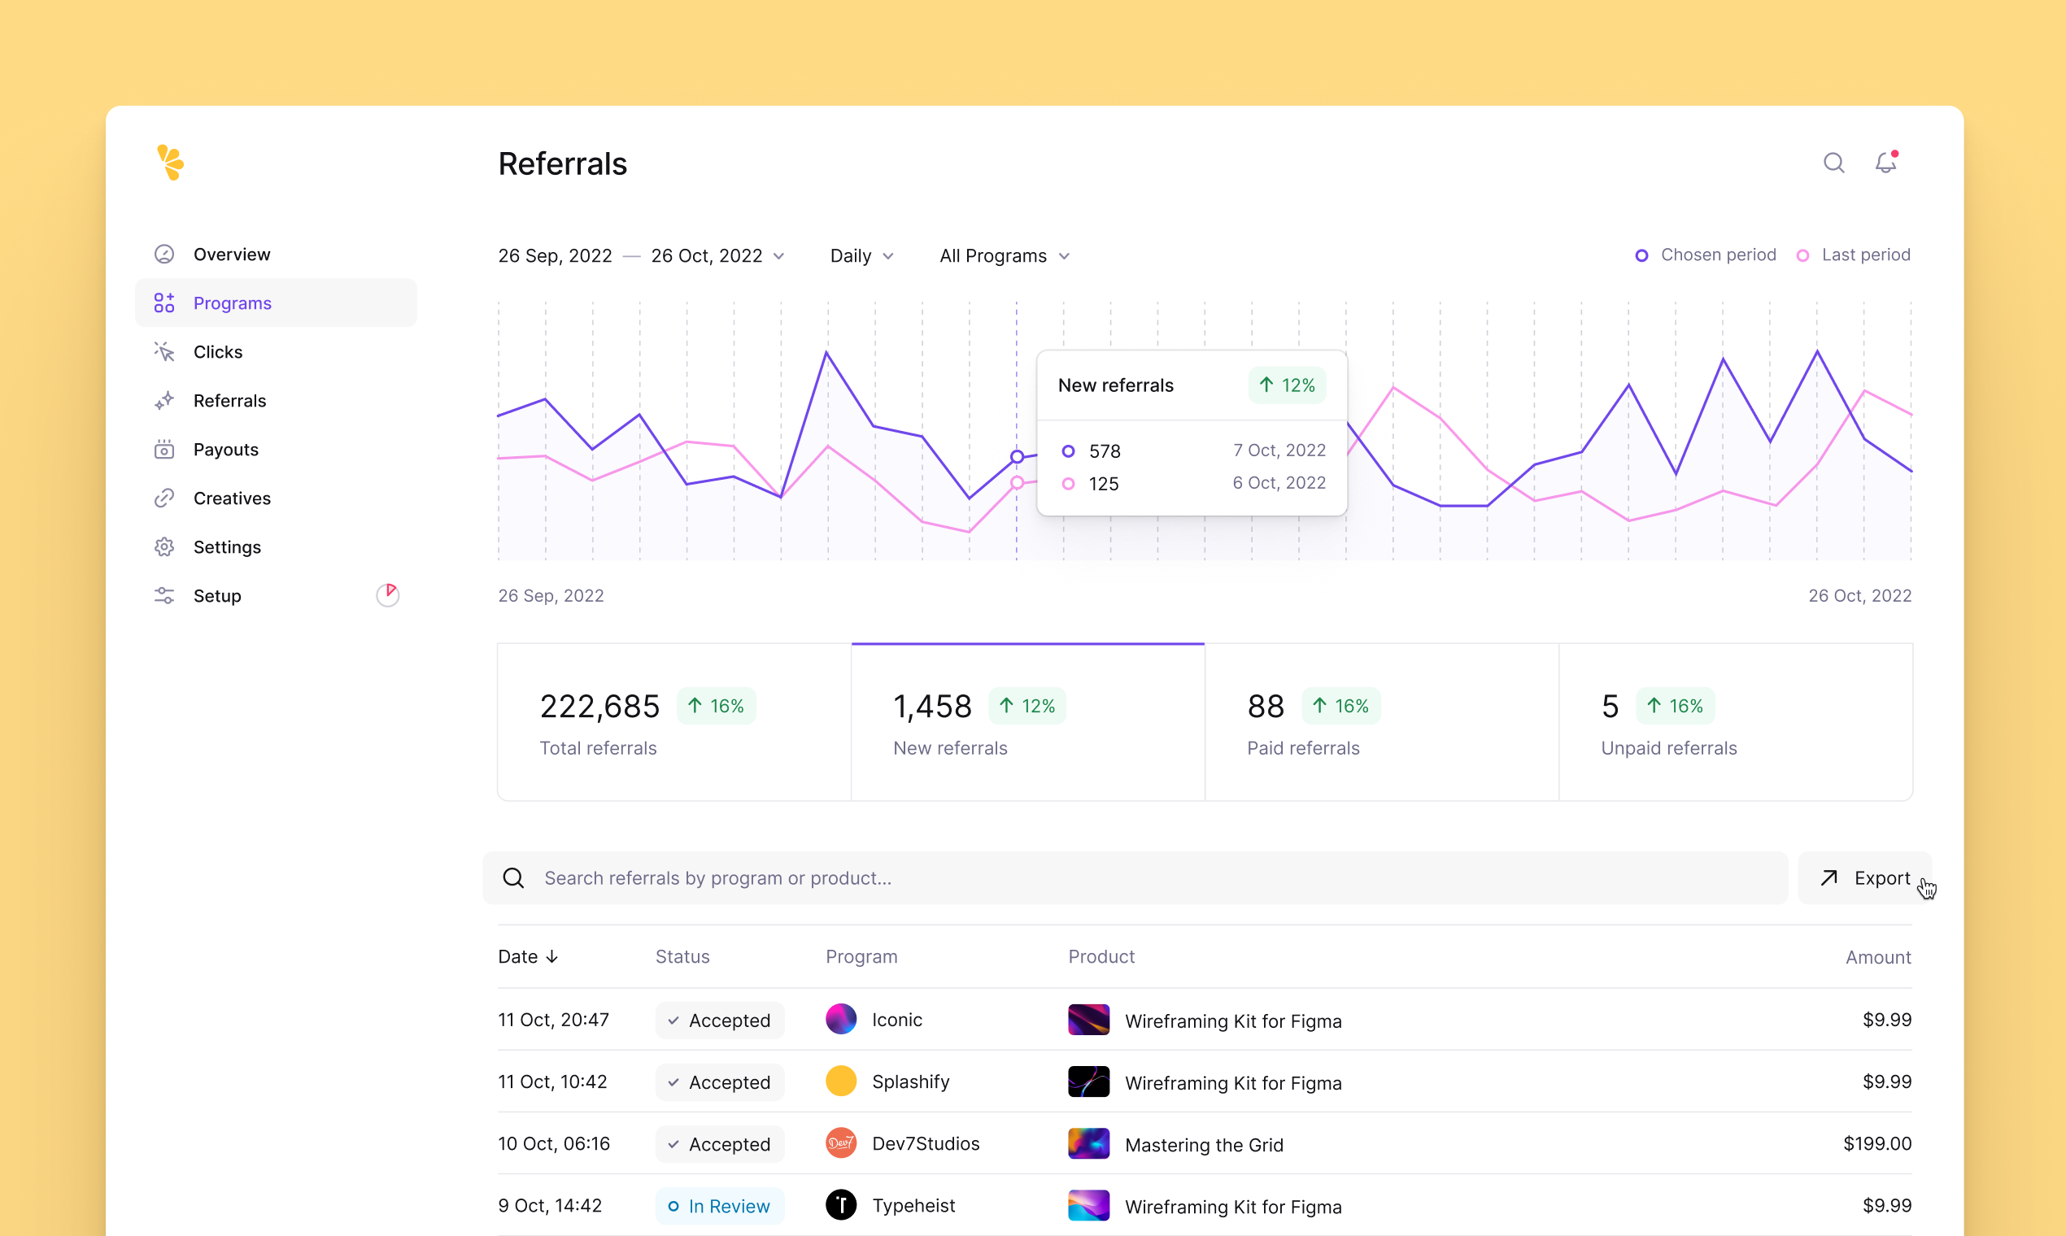Toggle the Chosen period legend series
2066x1236 pixels.
click(x=1706, y=255)
